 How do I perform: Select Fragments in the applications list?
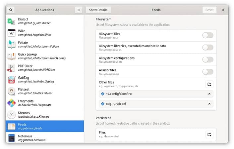click(45, 103)
